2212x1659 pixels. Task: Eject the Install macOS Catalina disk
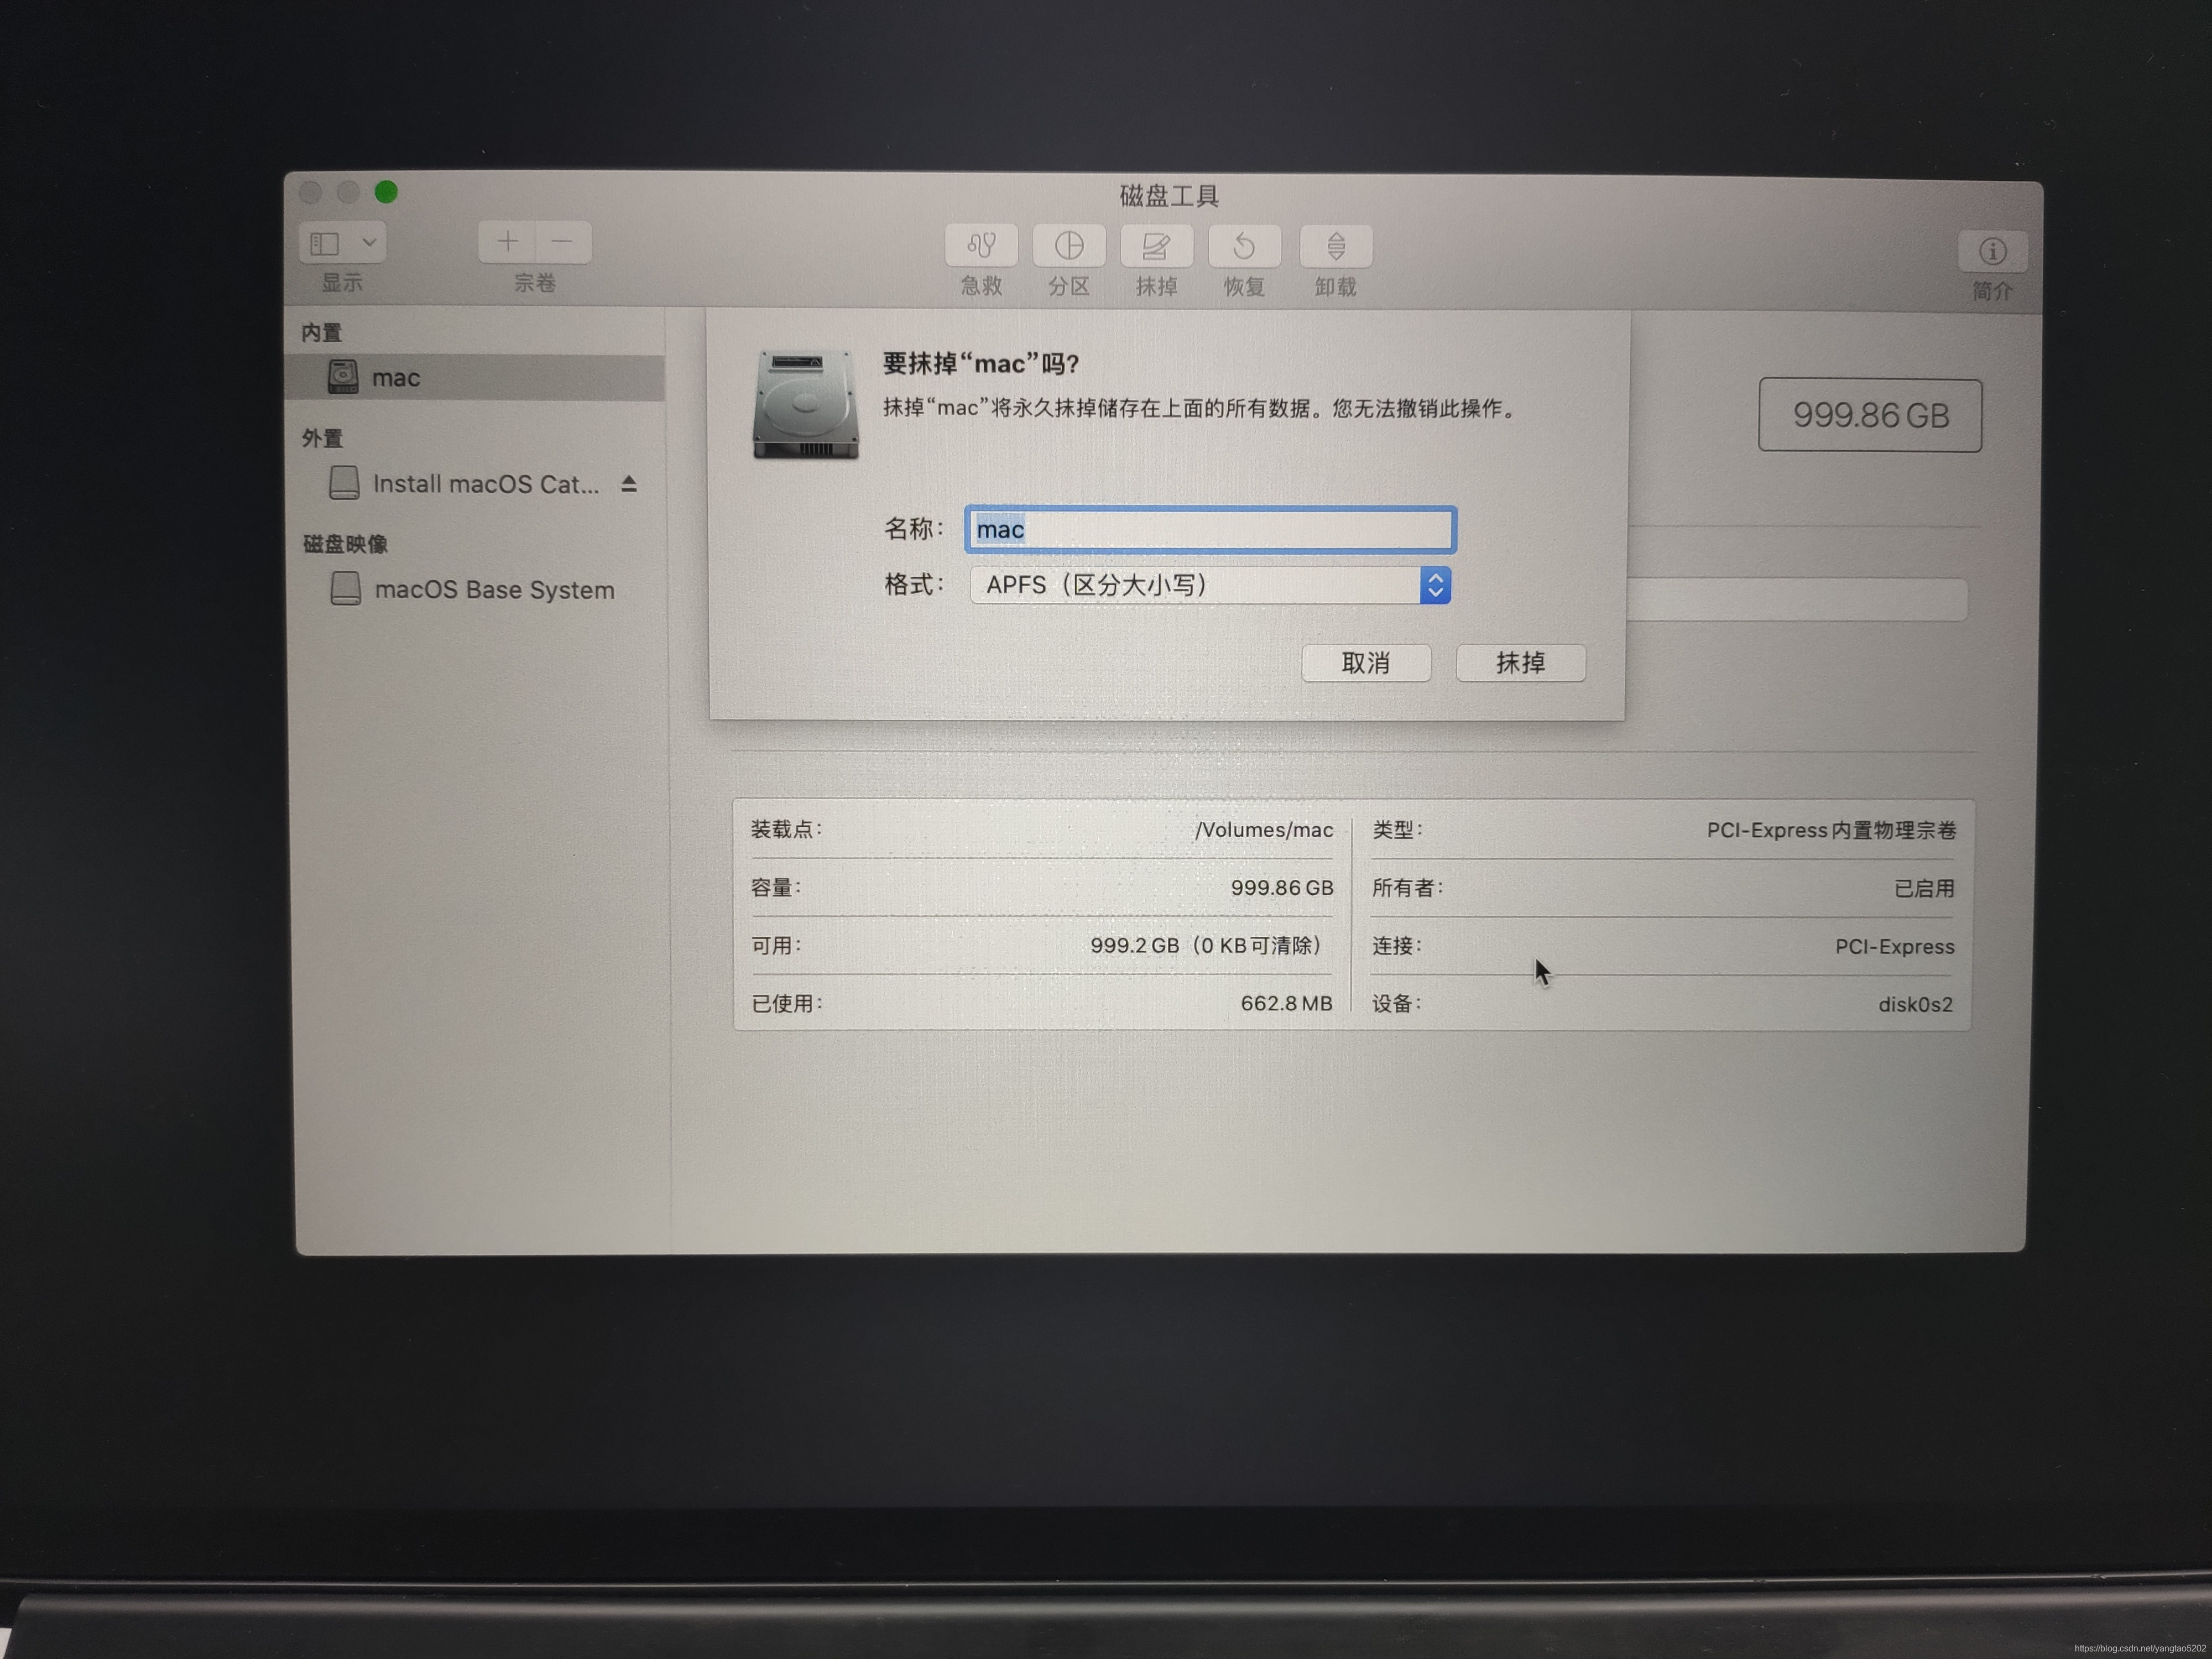629,484
